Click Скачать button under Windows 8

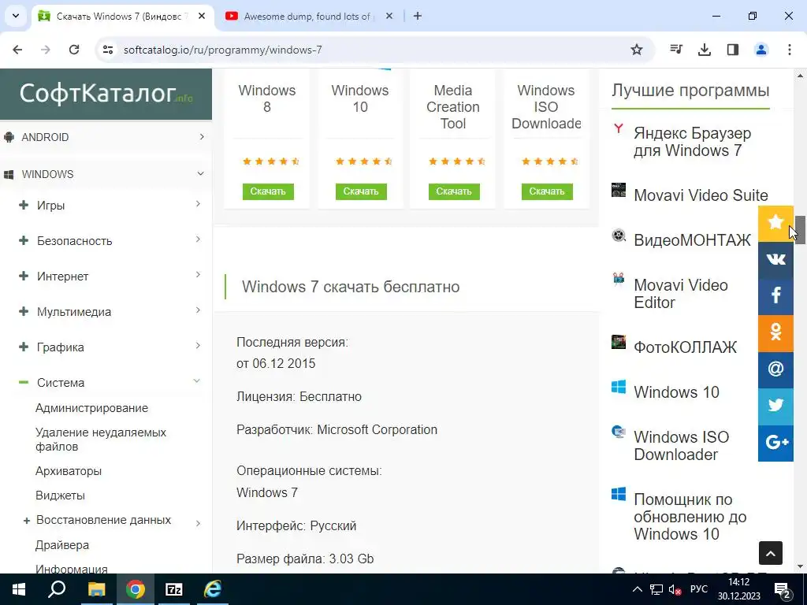[268, 191]
